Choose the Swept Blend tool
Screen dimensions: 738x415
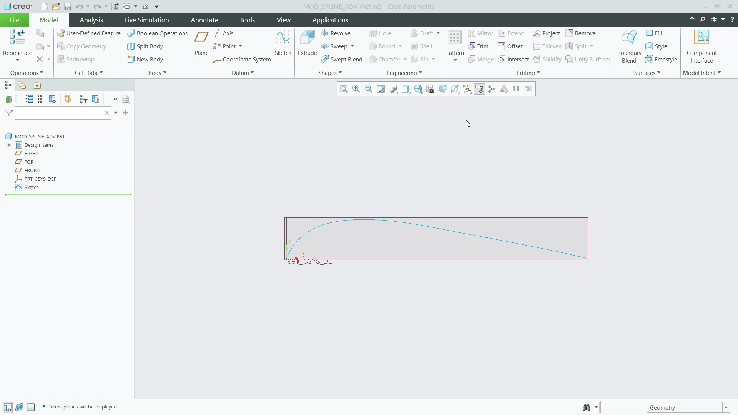(x=342, y=60)
